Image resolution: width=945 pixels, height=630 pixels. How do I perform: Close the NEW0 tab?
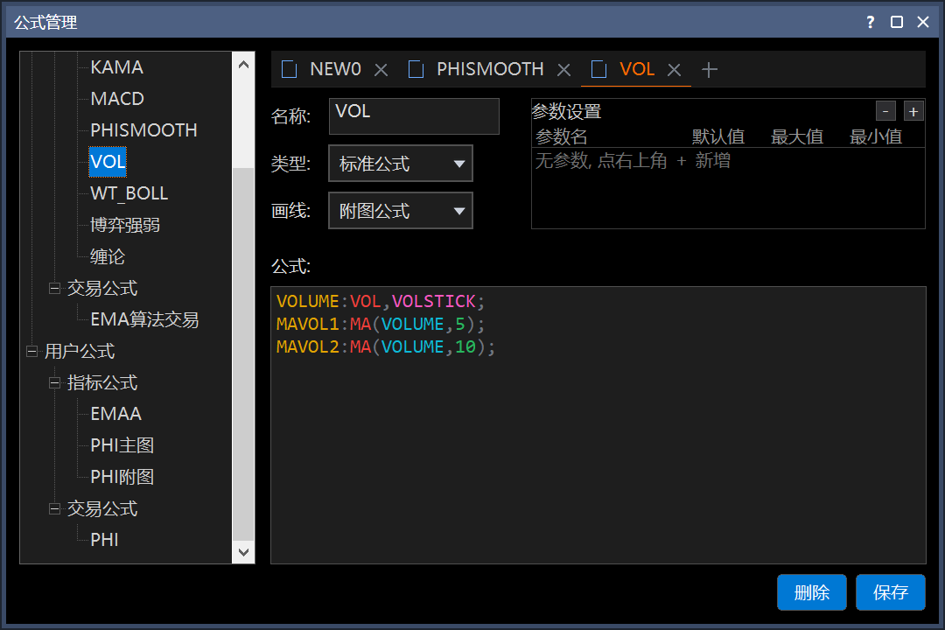pos(381,71)
